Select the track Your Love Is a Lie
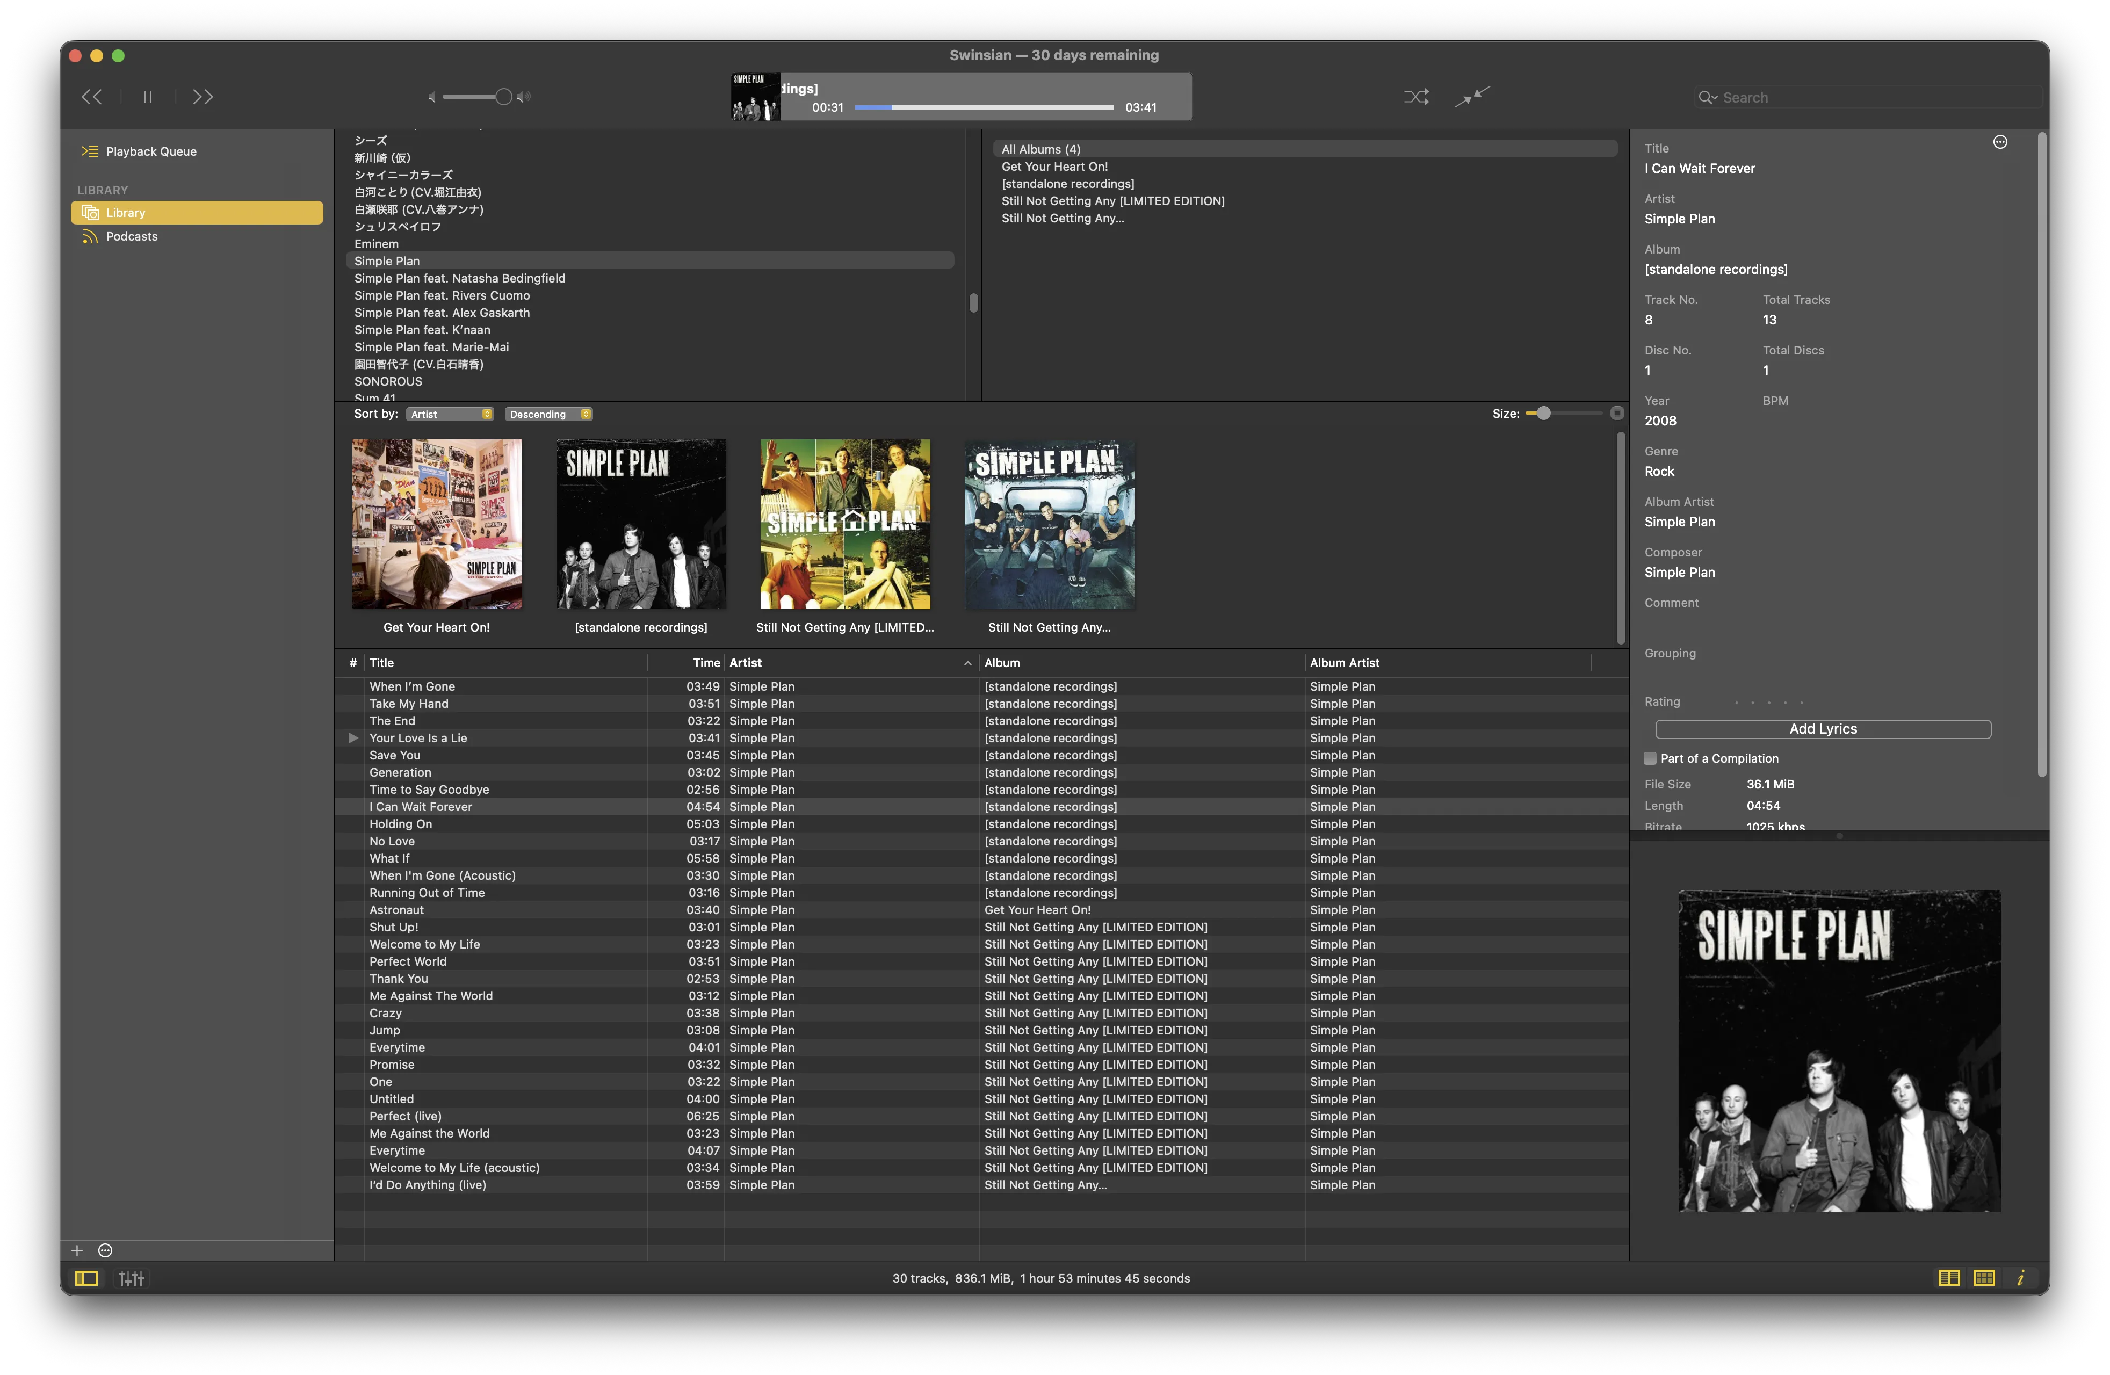Image resolution: width=2110 pixels, height=1375 pixels. coord(981,739)
